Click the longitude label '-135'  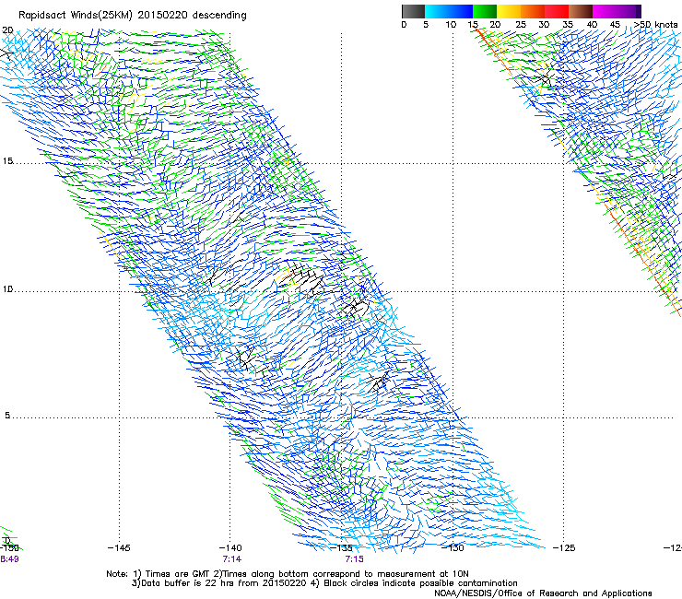tap(341, 547)
